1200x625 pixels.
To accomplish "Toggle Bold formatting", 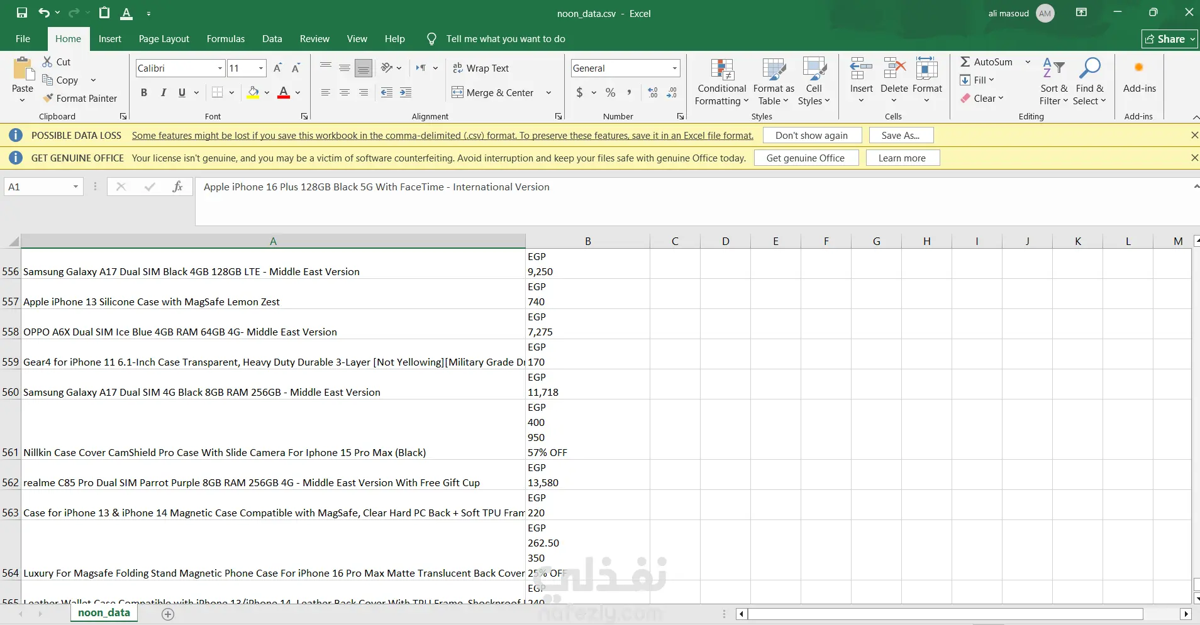I will (x=144, y=92).
